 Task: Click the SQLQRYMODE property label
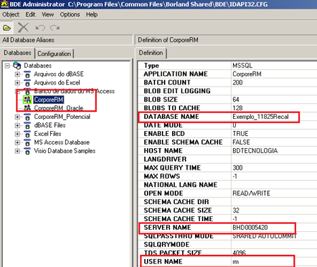[167, 245]
